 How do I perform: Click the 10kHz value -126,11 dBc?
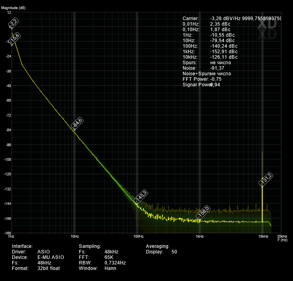[x=224, y=57]
